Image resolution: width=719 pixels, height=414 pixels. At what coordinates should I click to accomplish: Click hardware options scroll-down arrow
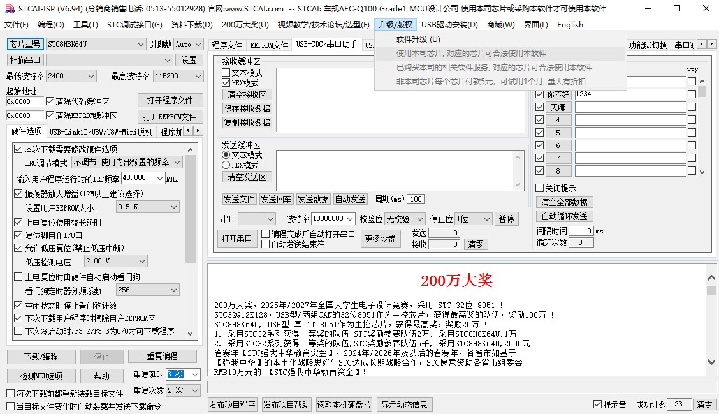pos(191,334)
